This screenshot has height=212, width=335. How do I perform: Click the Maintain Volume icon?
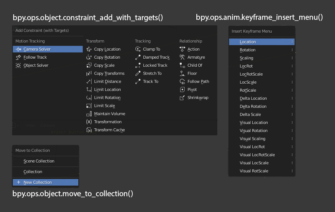pos(89,114)
